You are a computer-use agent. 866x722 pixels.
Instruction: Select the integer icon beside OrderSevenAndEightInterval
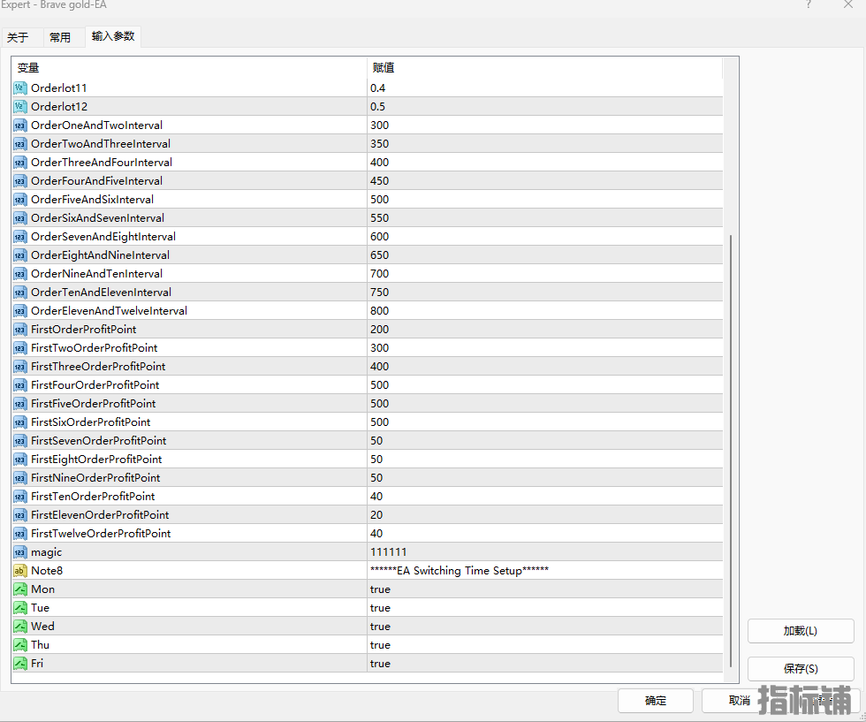point(19,237)
